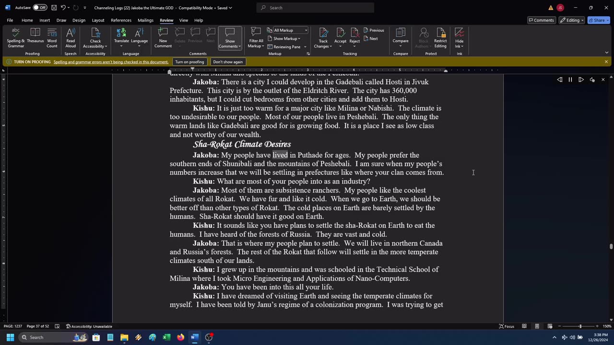Viewport: 614px width, 345px height.
Task: Open Excel from the Windows taskbar
Action: point(166,337)
